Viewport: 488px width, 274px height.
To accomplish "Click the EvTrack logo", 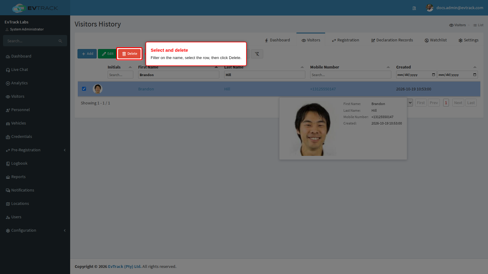I will (35, 8).
